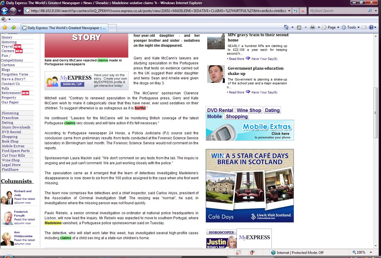
Task: Expand the zoom level dropdown arrow
Action: point(371,252)
